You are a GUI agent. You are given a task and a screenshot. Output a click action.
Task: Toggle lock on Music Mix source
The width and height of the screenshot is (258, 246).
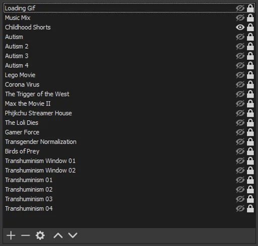(x=250, y=18)
